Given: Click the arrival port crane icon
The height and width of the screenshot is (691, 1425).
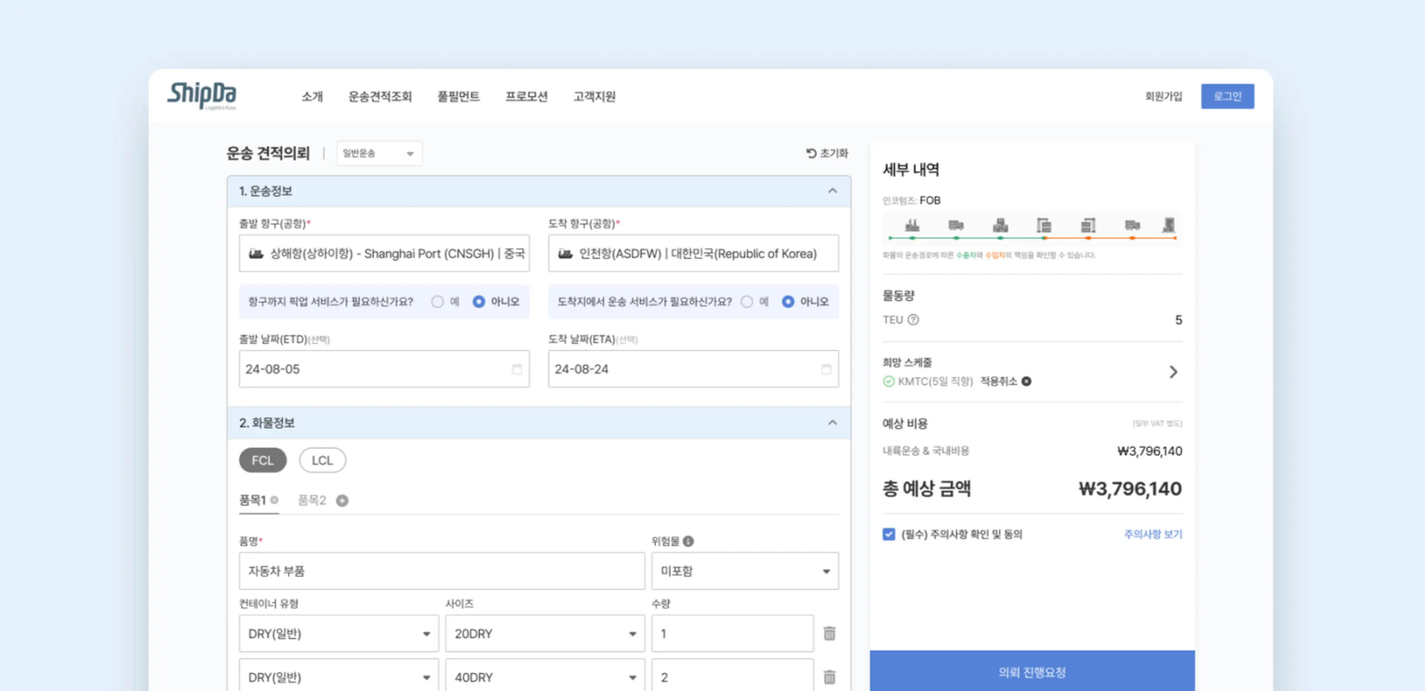Looking at the screenshot, I should [1088, 225].
